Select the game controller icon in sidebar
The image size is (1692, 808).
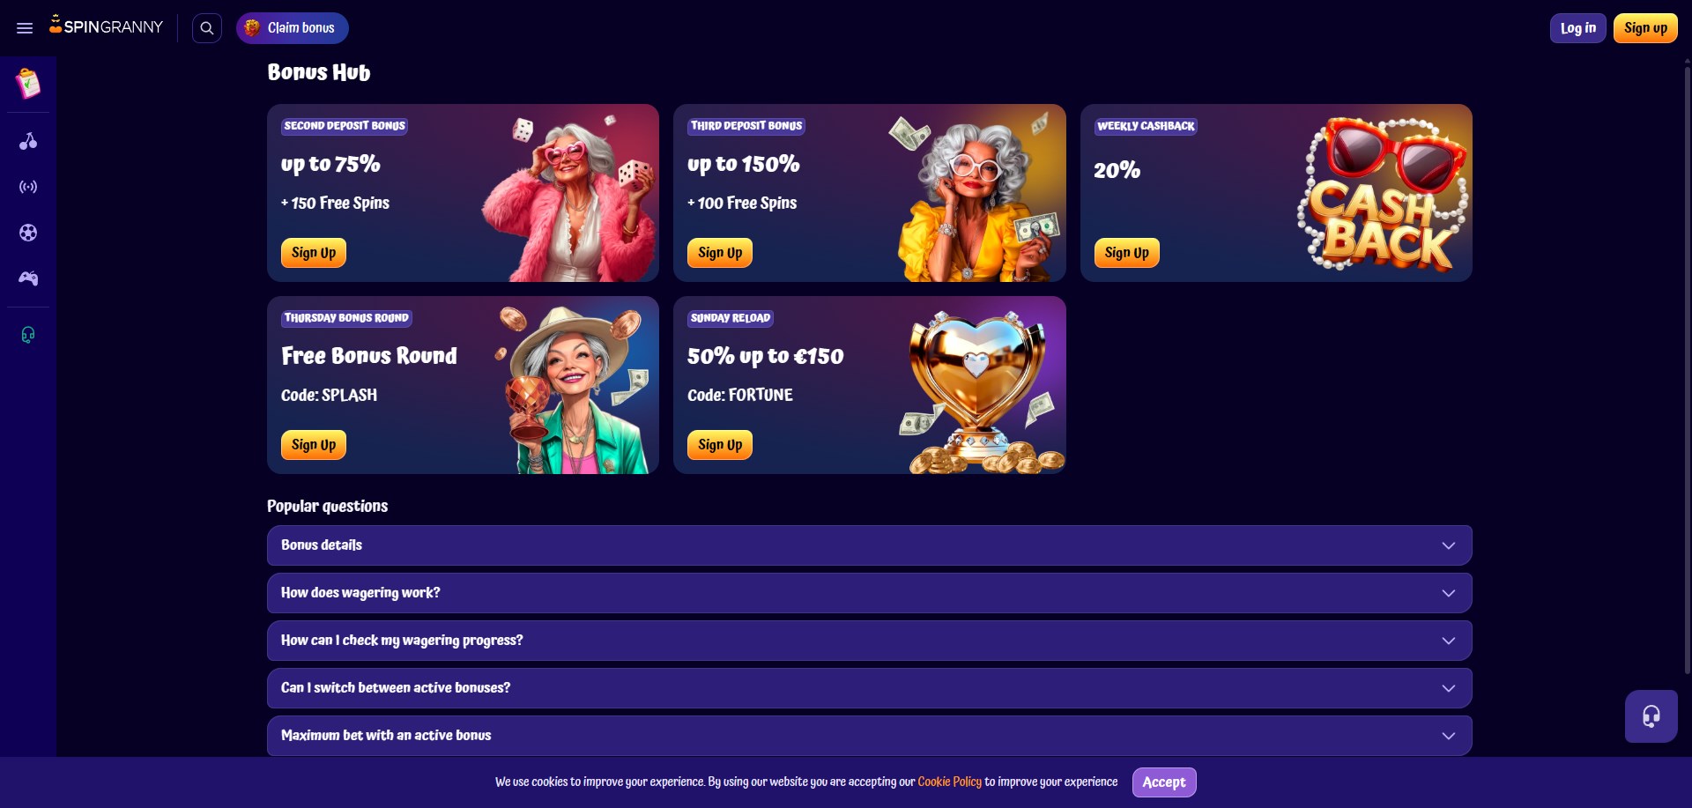(x=28, y=278)
